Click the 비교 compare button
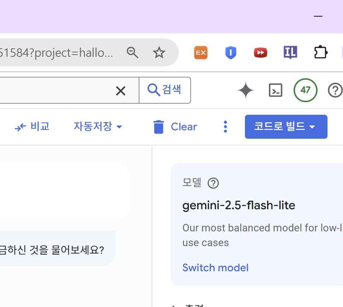Viewport: 343px width, 307px height. pos(32,127)
